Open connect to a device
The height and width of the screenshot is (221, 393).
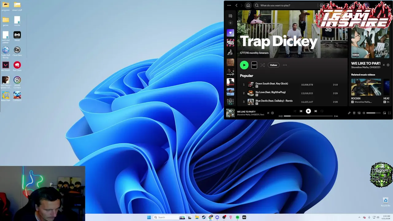[359, 113]
